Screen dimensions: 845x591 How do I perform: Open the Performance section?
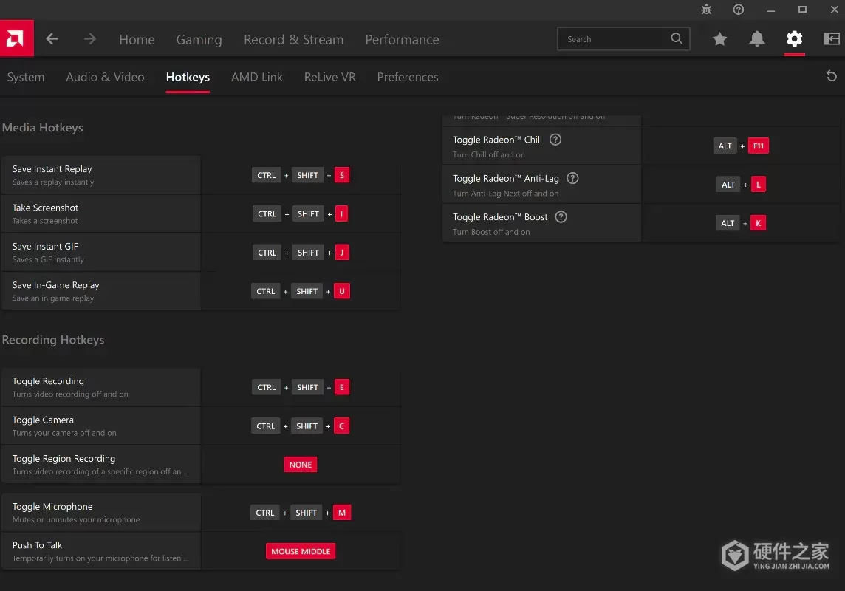pyautogui.click(x=402, y=39)
